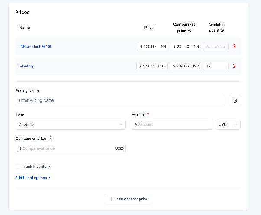Click info icon beside Compare-at price label
The image size is (261, 215).
[x=50, y=138]
